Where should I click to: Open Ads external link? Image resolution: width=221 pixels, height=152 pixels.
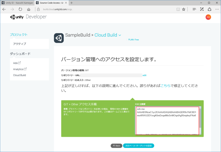pos(17,63)
